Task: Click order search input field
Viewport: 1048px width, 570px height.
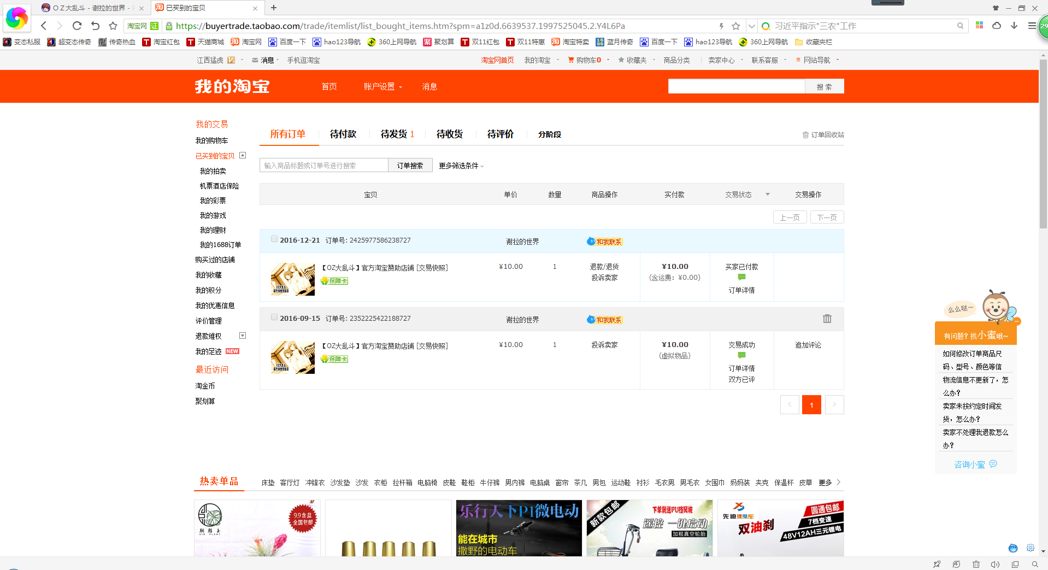Action: [324, 166]
